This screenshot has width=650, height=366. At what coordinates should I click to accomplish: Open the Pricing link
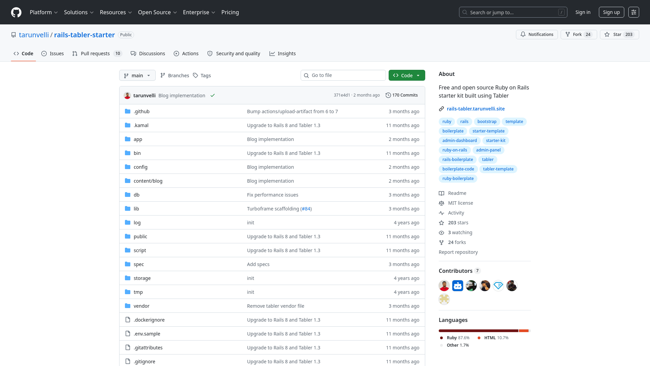point(230,12)
